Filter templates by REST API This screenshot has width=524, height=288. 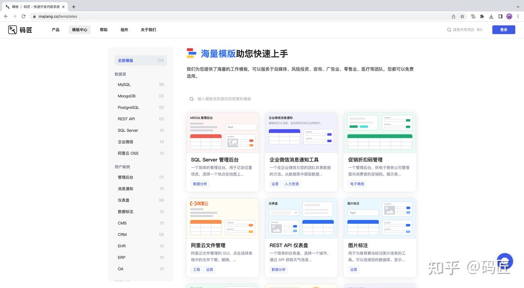pyautogui.click(x=141, y=119)
